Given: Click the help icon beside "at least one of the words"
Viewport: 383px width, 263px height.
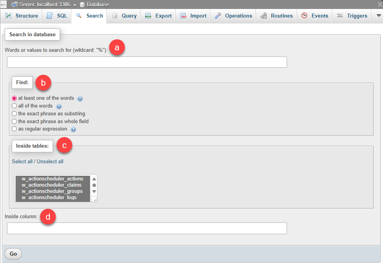Looking at the screenshot, I should coord(80,99).
